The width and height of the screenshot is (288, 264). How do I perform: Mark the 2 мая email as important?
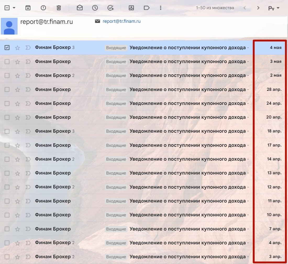[x=28, y=76]
